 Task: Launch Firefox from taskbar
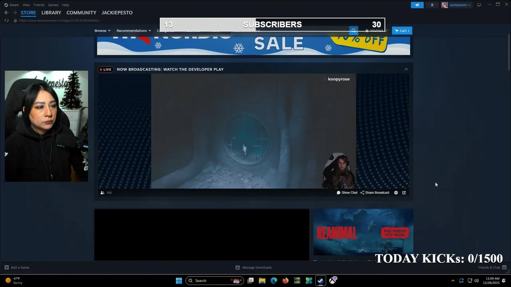pos(285,281)
